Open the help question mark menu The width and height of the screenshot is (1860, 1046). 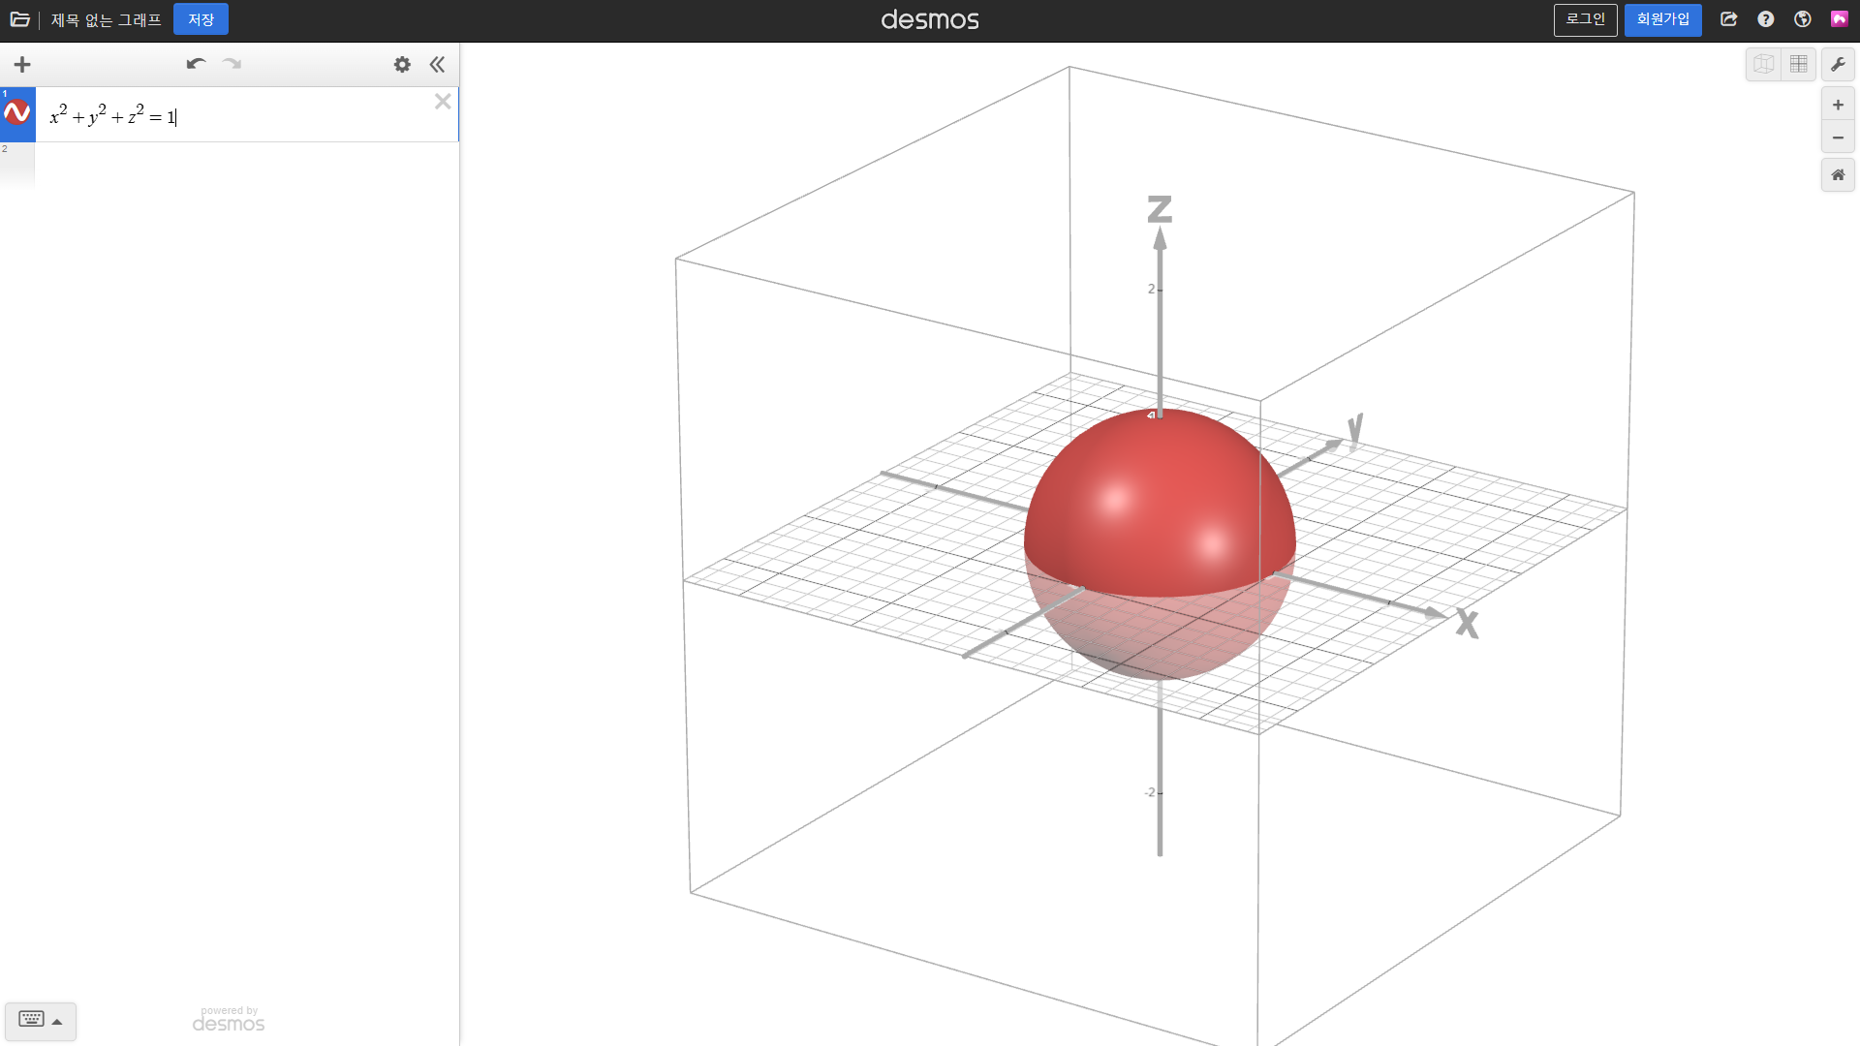[1766, 19]
